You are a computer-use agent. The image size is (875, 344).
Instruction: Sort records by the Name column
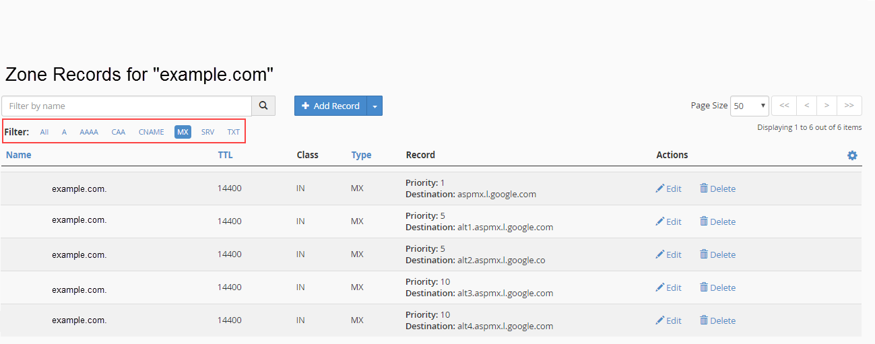[19, 155]
